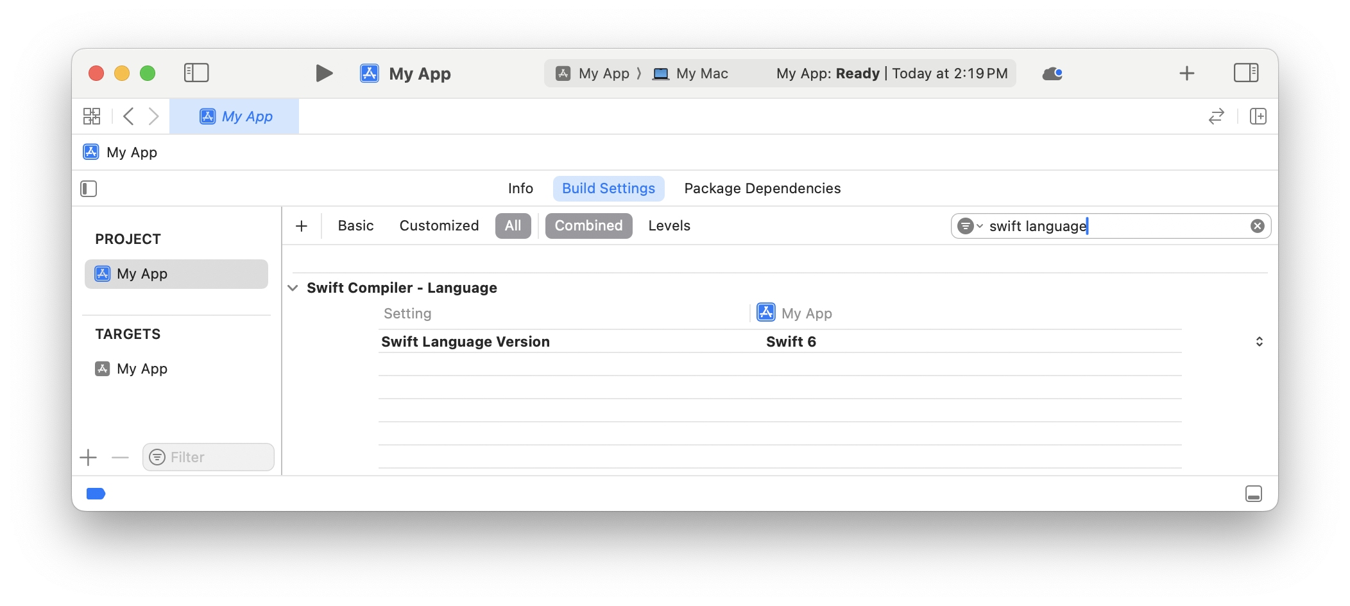The image size is (1350, 606).
Task: Add an editor on the right
Action: click(1258, 116)
